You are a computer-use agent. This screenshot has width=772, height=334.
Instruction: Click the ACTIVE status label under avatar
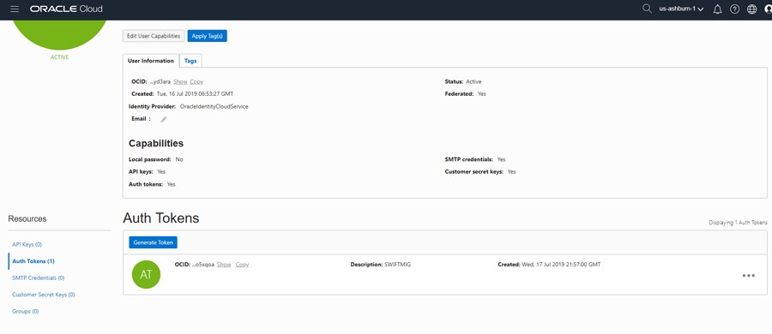coord(59,57)
